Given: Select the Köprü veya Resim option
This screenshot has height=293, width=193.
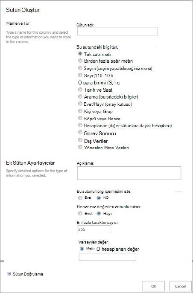Looking at the screenshot, I should [80, 118].
